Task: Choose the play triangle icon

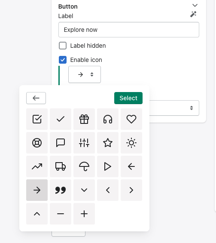Action: (x=108, y=166)
